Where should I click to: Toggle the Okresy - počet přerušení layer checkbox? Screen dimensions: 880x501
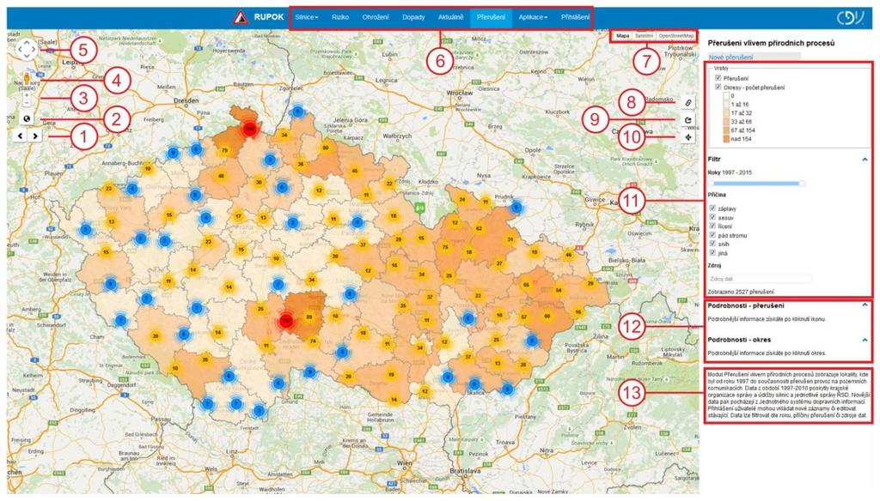(718, 87)
